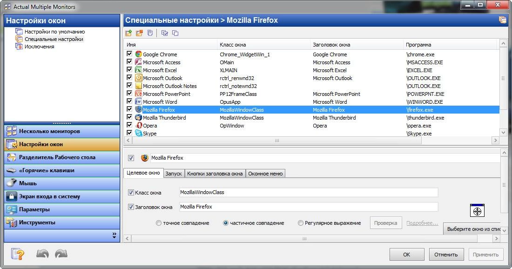Toggle the 'Класс окна' checkbox
Image resolution: width=512 pixels, height=269 pixels.
coord(131,193)
